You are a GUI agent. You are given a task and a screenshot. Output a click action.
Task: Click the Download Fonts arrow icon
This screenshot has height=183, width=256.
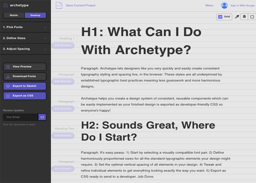(8, 77)
